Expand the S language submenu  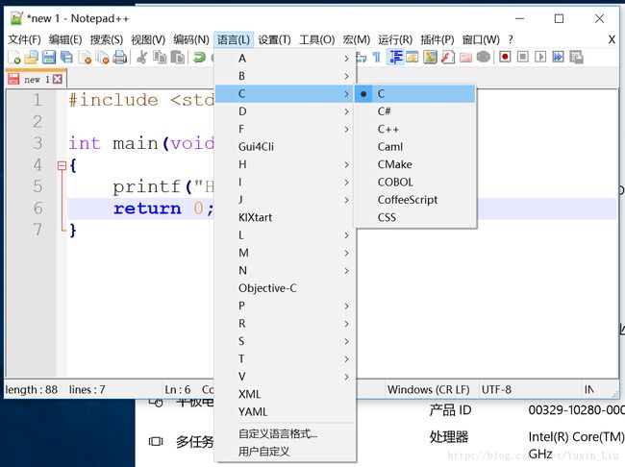(x=285, y=341)
